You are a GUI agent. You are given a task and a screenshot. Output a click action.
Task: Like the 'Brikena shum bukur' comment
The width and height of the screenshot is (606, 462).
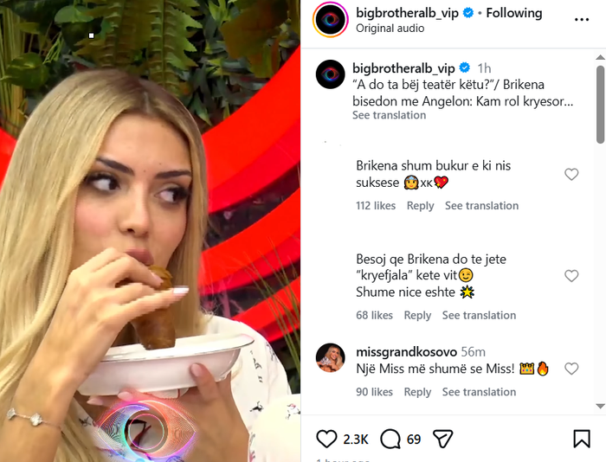click(x=571, y=174)
